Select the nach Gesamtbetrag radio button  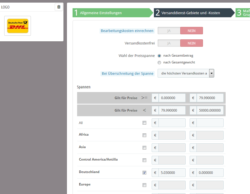click(x=159, y=56)
